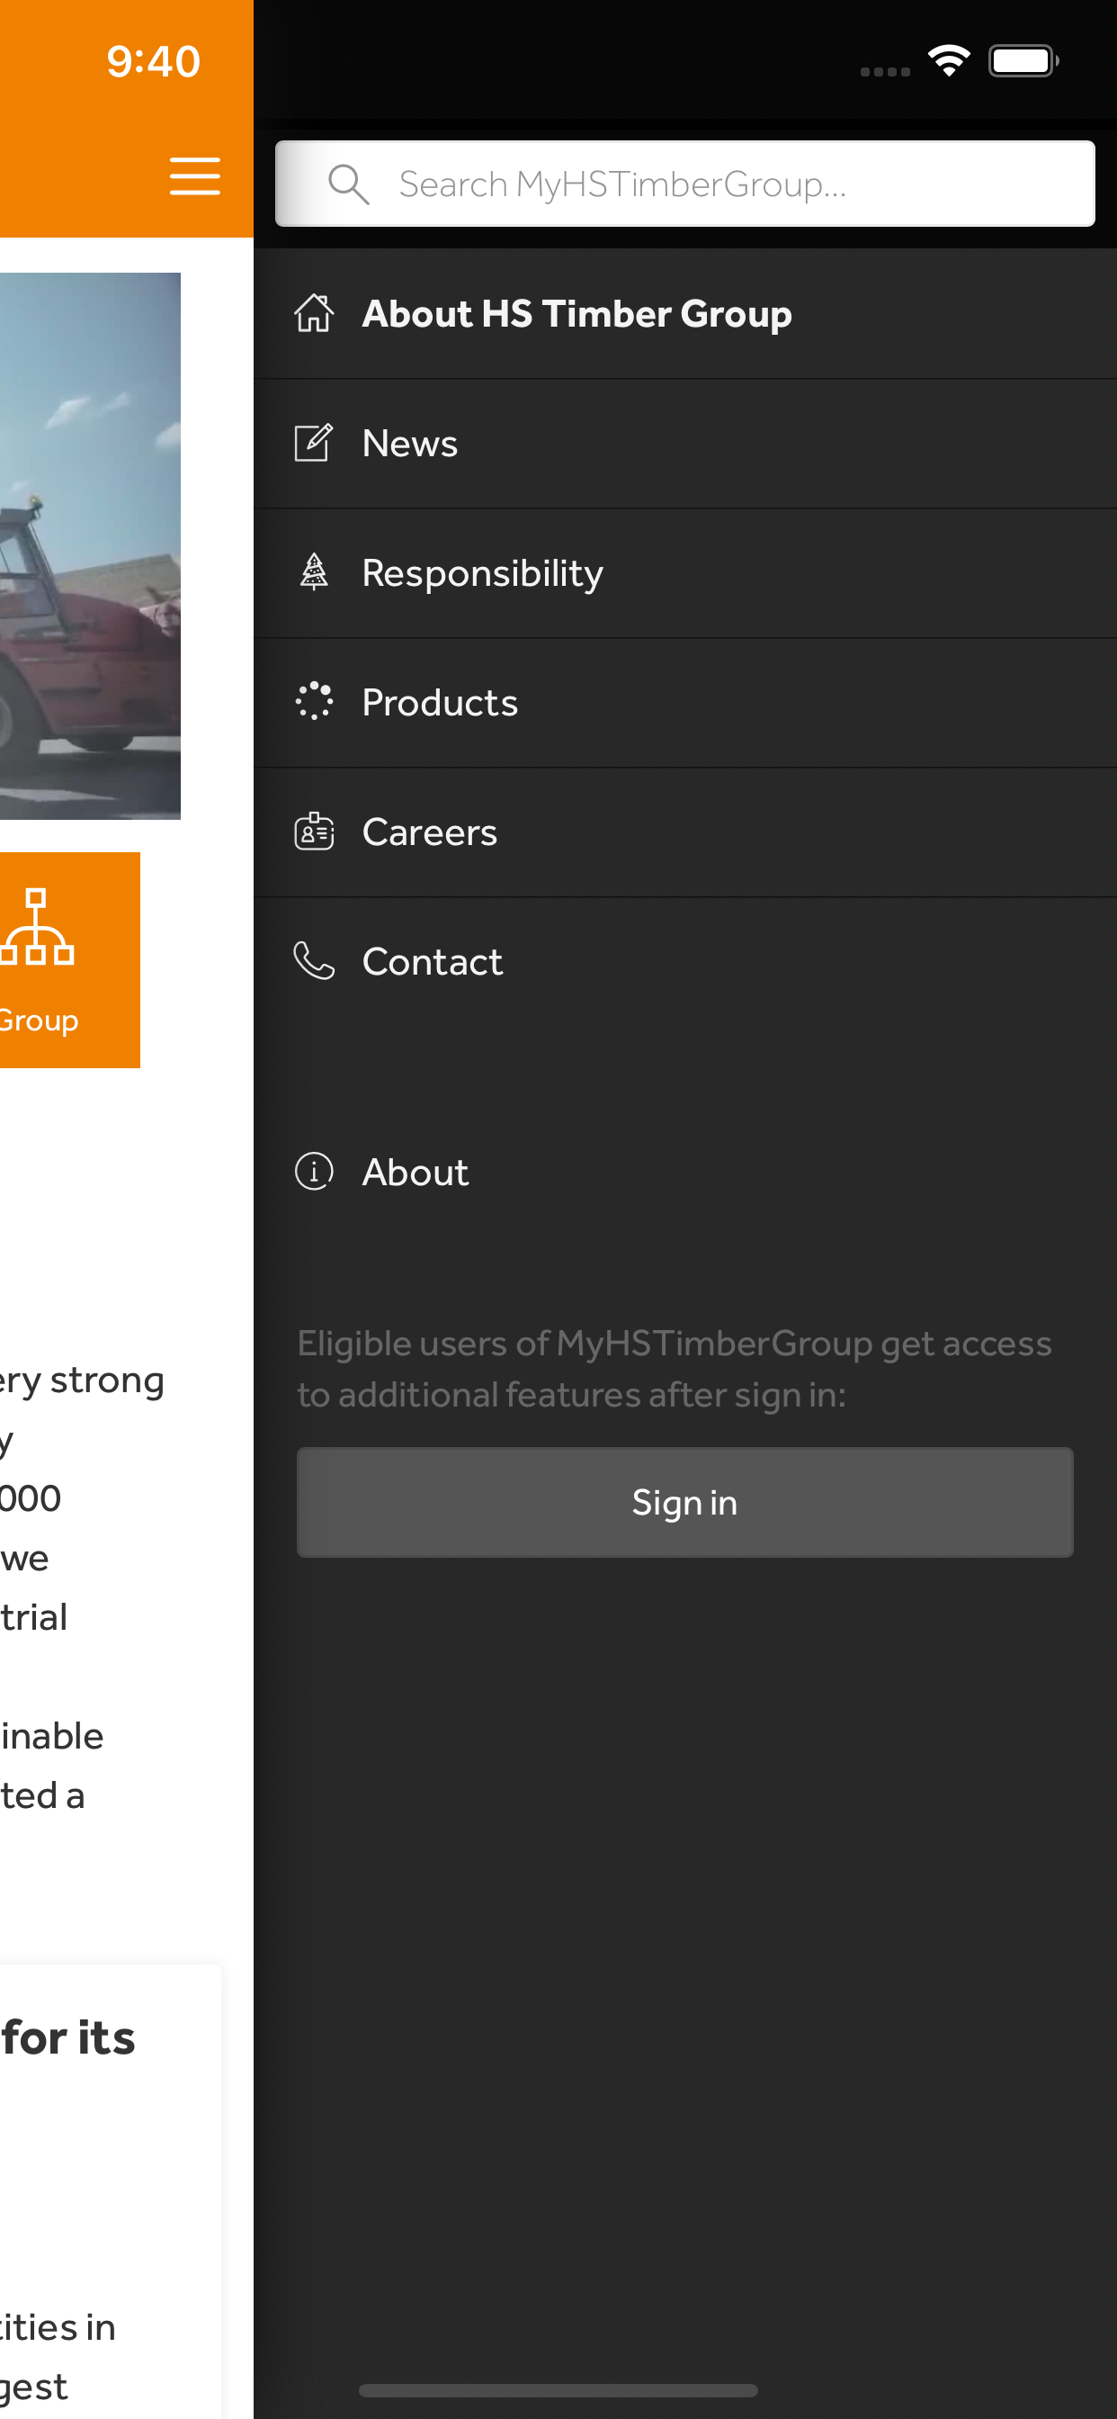Open About HS Timber Group menu item
1117x2419 pixels.
684,314
